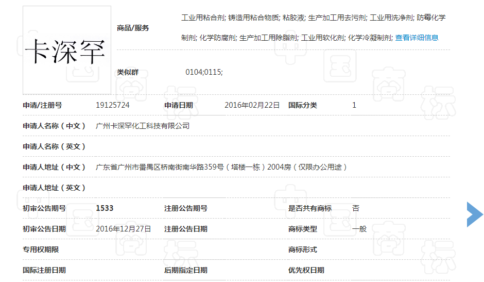Open the 查看详细信息 link

click(417, 38)
